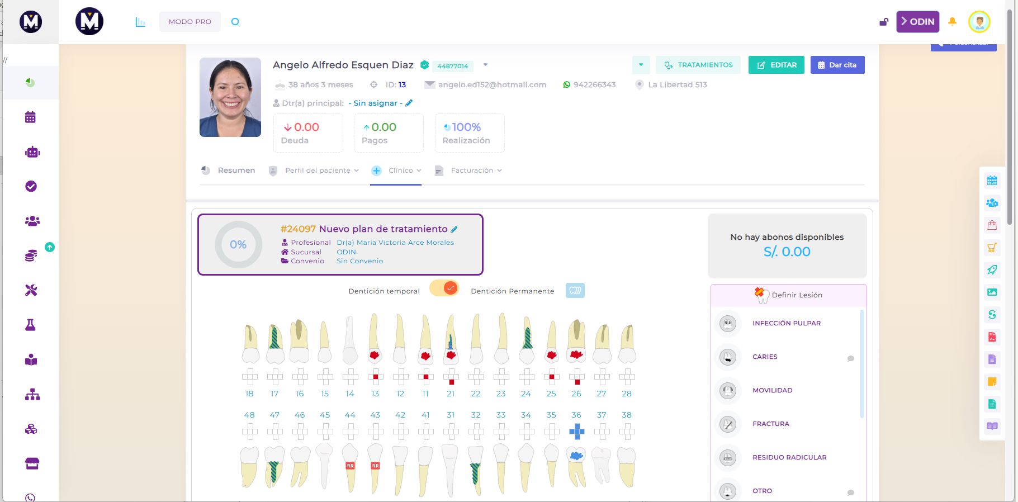Open the user avatar menu

[x=979, y=22]
